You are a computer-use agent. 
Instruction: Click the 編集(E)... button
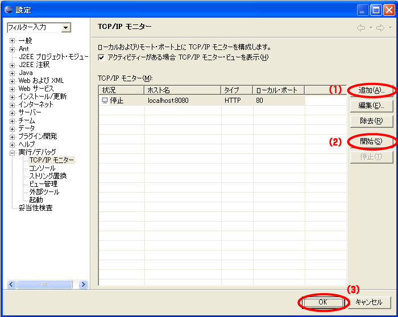[x=371, y=106]
